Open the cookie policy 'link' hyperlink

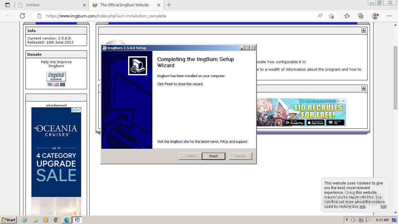point(362,207)
